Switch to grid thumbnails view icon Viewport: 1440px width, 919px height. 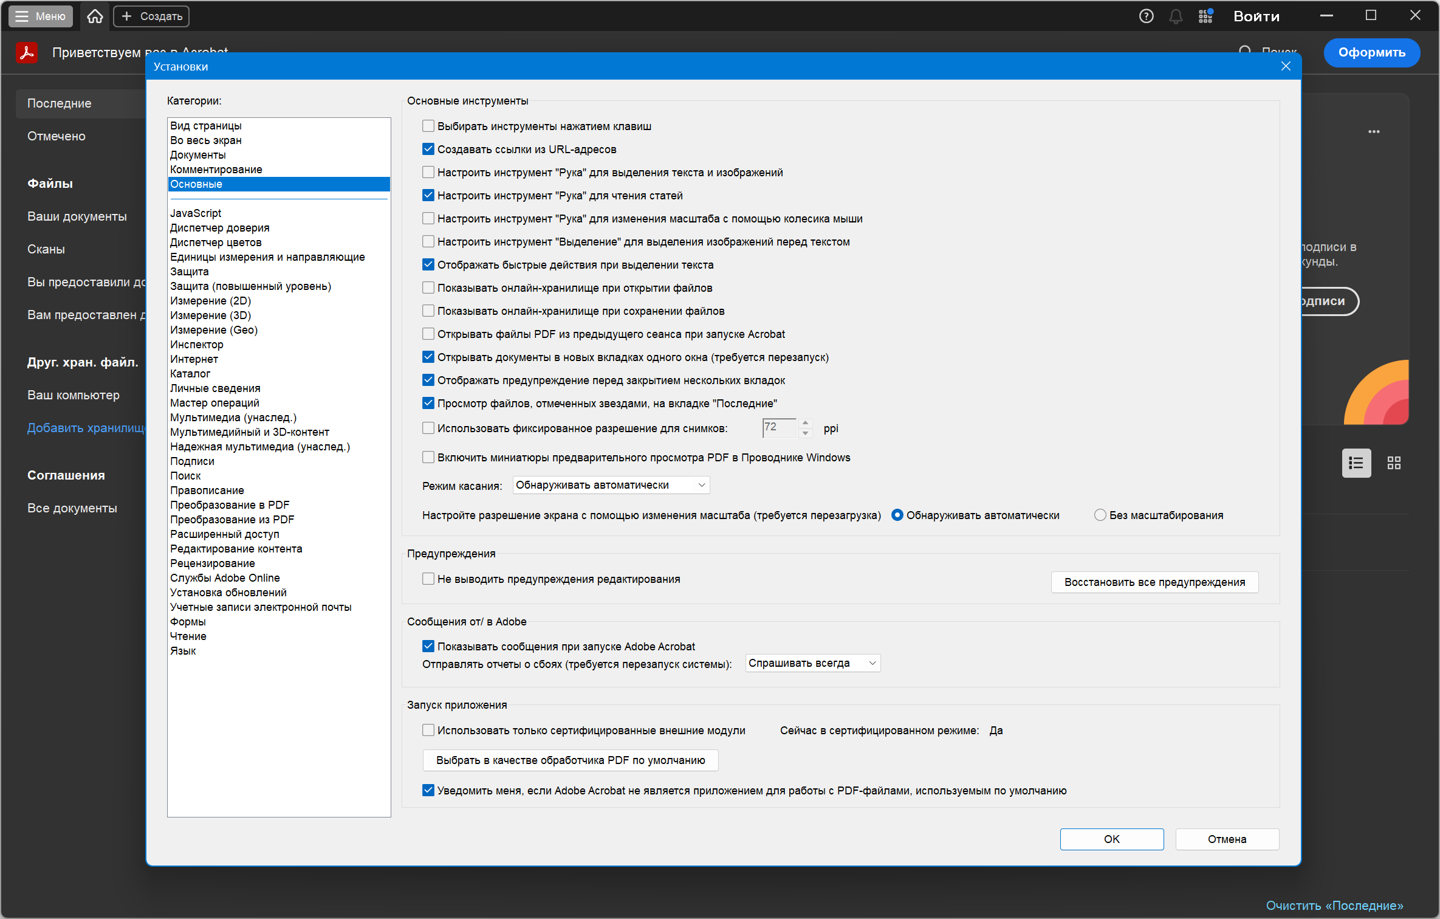[1394, 463]
